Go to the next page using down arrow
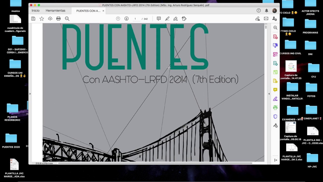This screenshot has width=323, height=182. pyautogui.click(x=126, y=19)
